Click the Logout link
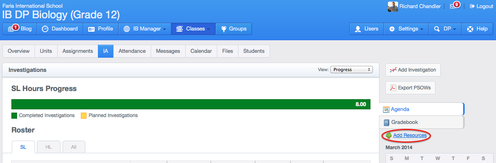Viewport: 496px width, 163px height. point(481,7)
